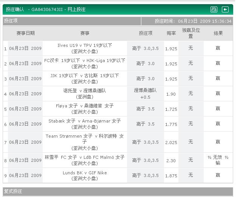Click selection 高于 3.0 in FC汉卡 row

click(x=145, y=64)
